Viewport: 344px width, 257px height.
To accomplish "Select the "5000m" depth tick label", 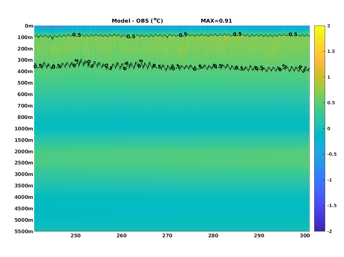I will [24, 220].
